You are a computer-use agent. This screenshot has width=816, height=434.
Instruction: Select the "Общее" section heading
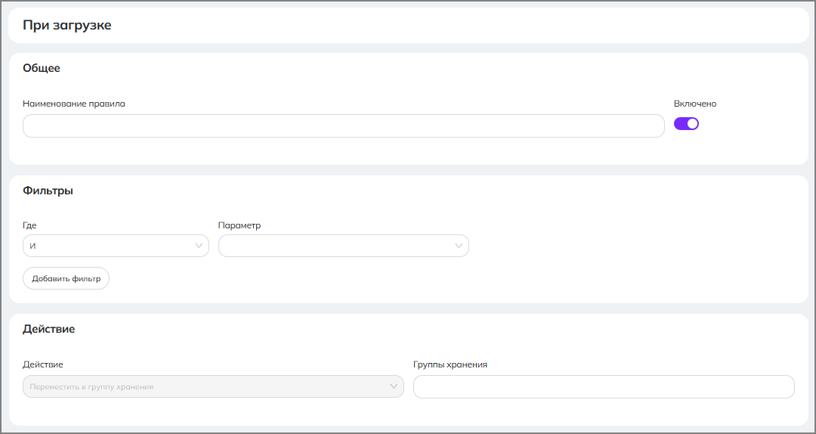(42, 68)
